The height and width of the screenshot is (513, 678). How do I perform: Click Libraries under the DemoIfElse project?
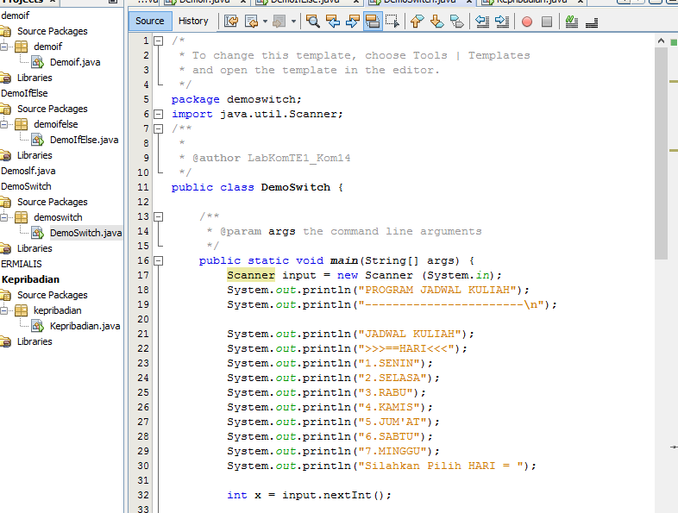tap(35, 155)
